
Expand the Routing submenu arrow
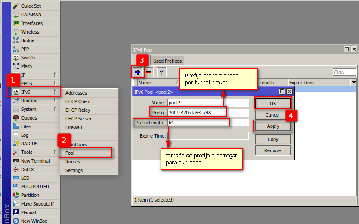[x=55, y=101]
